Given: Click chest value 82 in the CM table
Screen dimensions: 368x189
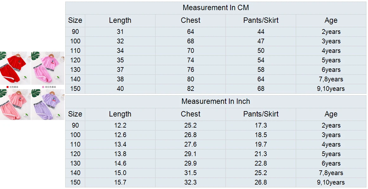Looking at the screenshot, I should pyautogui.click(x=190, y=89).
